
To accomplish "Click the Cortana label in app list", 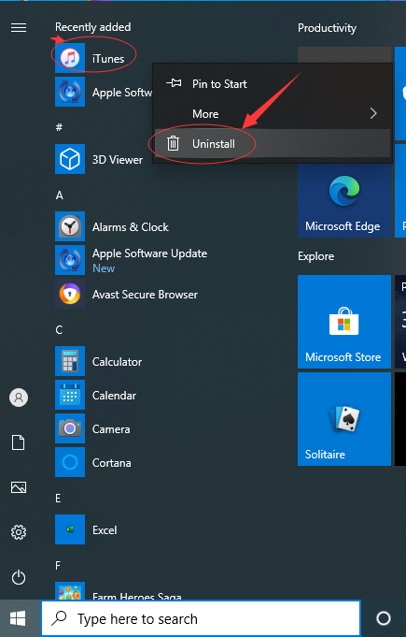I will 111,463.
